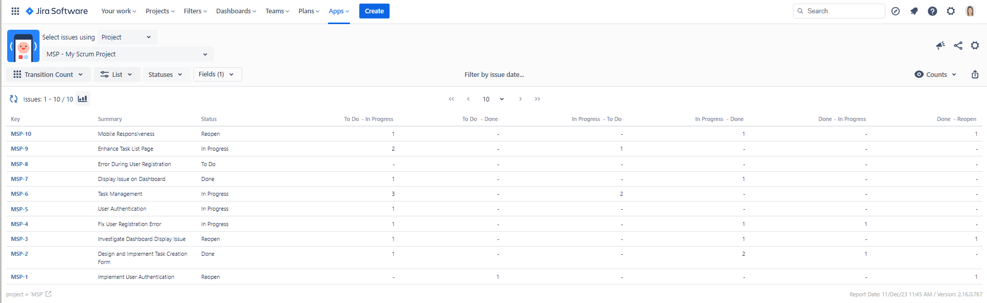Screen dimensions: 987x303
Task: Open issue MSP-10 link
Action: pyautogui.click(x=21, y=134)
